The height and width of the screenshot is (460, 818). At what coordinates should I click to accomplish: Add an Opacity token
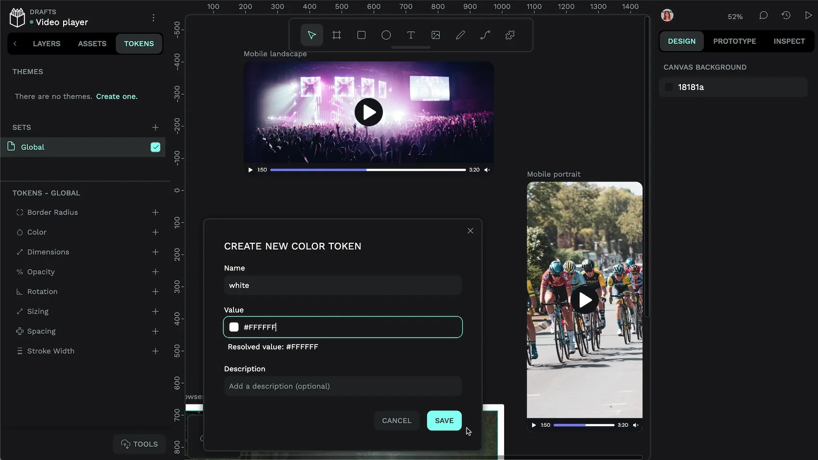[156, 272]
